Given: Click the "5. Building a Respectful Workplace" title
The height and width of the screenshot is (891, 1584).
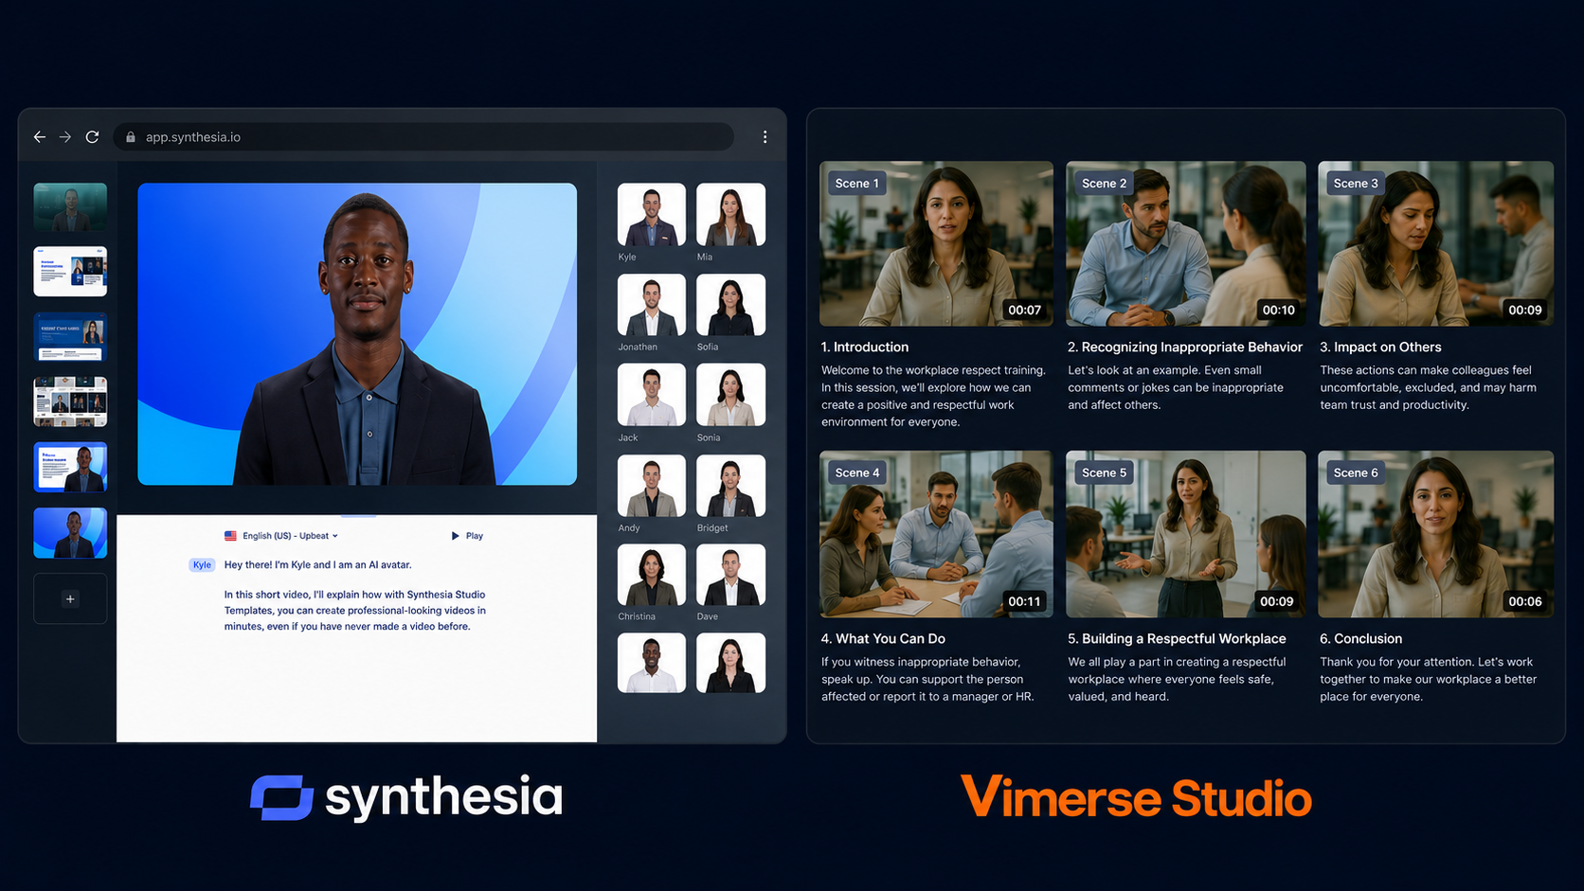Looking at the screenshot, I should tap(1177, 639).
